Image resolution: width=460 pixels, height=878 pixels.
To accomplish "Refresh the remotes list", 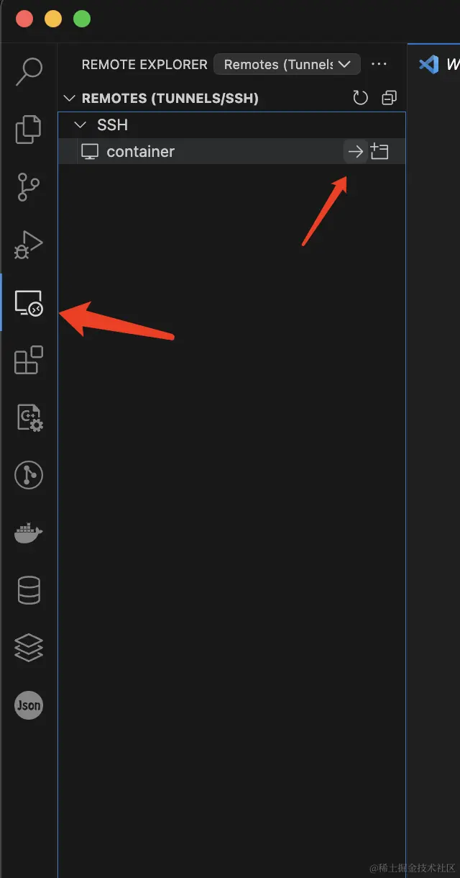I will pos(361,98).
